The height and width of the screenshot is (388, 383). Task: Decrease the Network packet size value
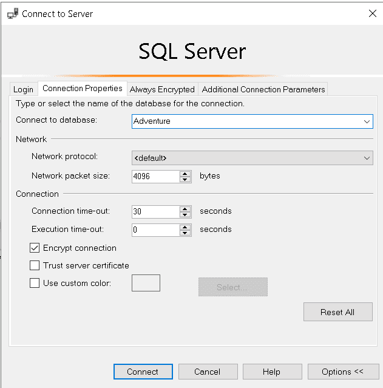click(x=185, y=180)
